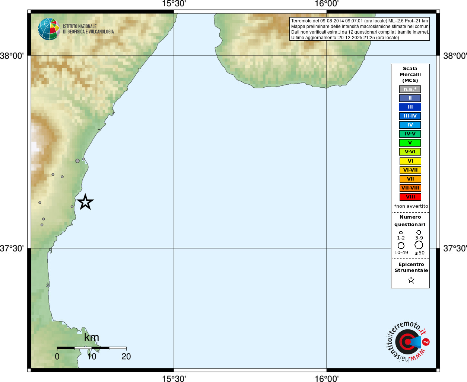Screen dimensions: 467x382
Task: Click the left 37°30' latitude label
Action: pos(12,248)
